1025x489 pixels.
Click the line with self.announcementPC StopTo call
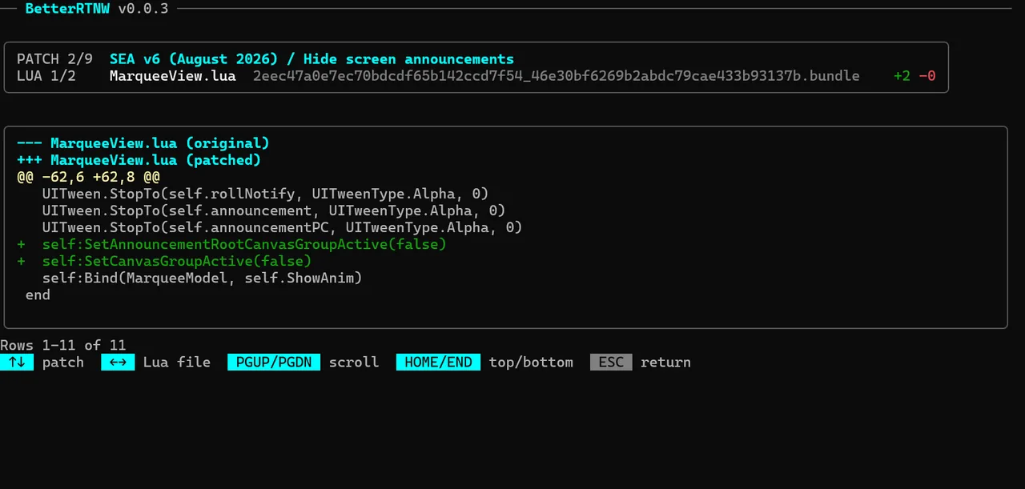point(282,227)
